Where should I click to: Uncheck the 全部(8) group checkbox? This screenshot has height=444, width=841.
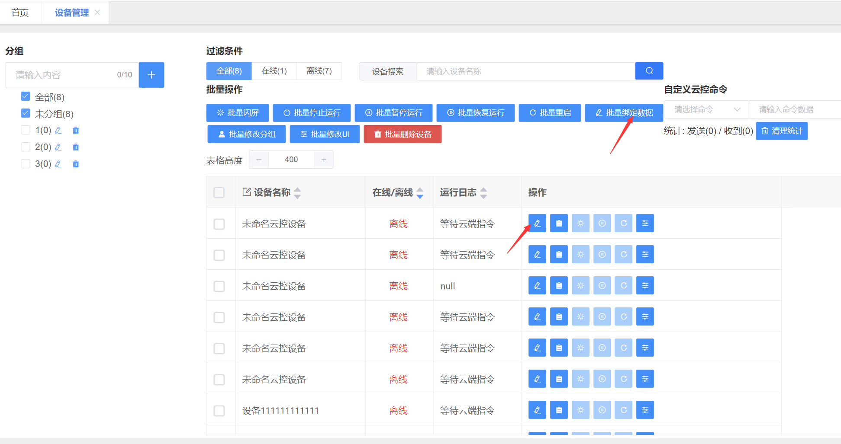pos(26,96)
